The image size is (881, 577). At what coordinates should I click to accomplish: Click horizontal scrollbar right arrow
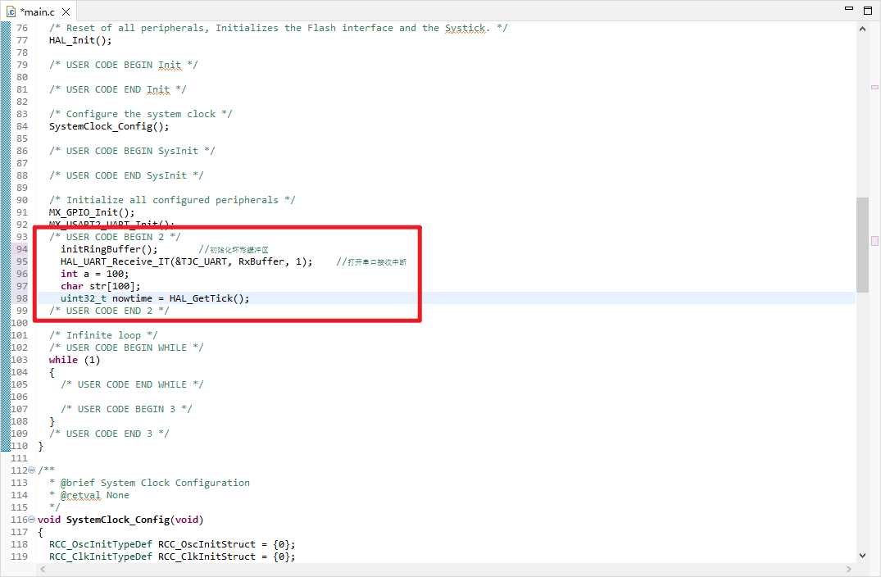pos(849,569)
